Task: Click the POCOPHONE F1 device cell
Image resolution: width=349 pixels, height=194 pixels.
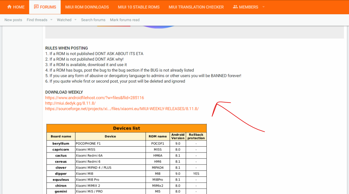Action: (x=110, y=144)
